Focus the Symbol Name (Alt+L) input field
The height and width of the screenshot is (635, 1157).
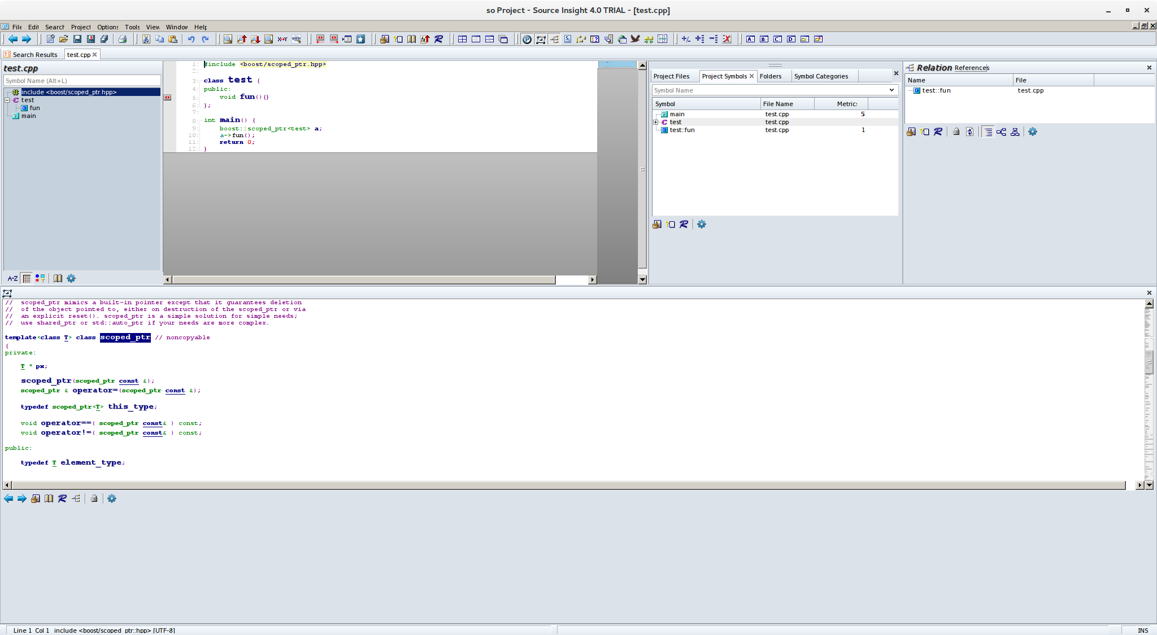tap(82, 81)
